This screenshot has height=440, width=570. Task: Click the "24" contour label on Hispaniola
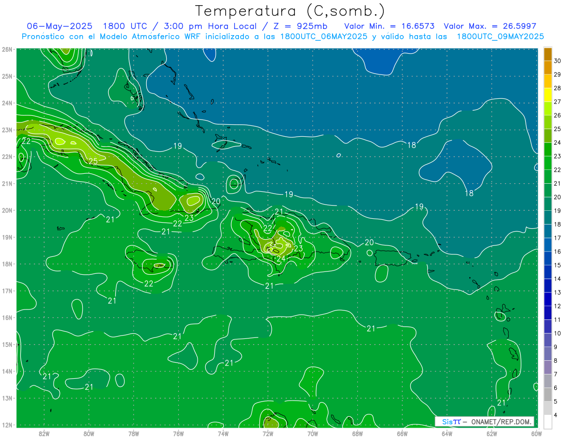pos(281,259)
